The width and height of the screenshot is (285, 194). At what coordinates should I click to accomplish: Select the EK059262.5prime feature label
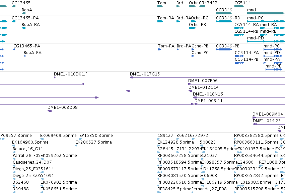(59, 156)
